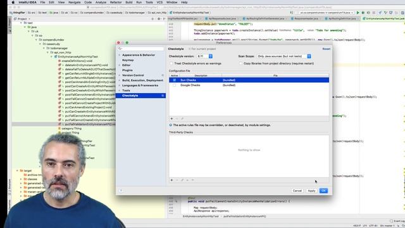Switch to ApiResponseAsJson.java editor tab
The height and width of the screenshot is (228, 405).
coord(222,18)
